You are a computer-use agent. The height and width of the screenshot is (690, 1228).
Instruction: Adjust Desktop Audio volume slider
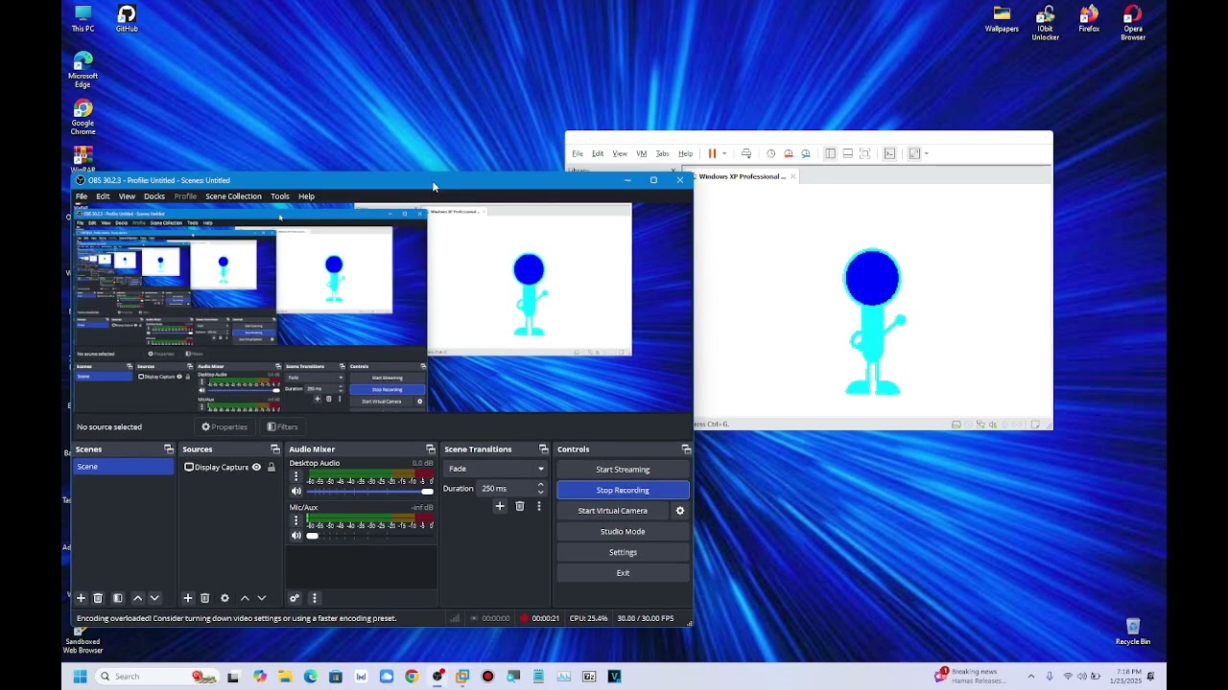point(369,491)
